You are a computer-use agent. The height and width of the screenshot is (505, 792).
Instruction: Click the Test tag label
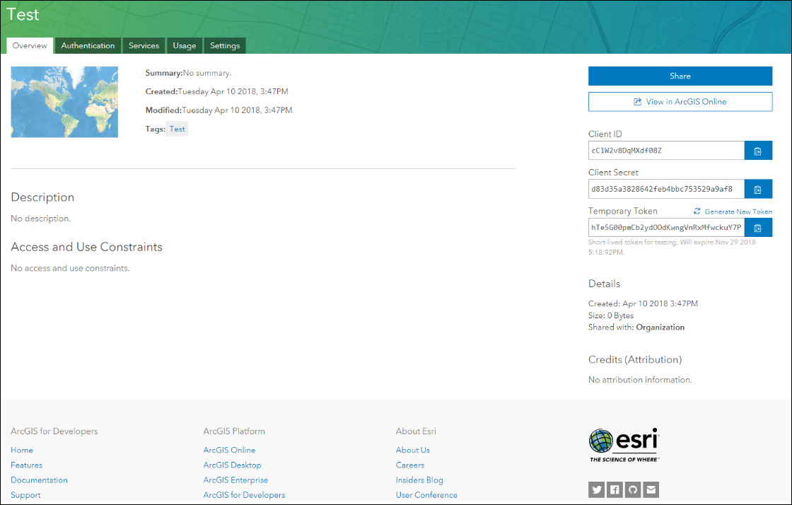pyautogui.click(x=177, y=129)
